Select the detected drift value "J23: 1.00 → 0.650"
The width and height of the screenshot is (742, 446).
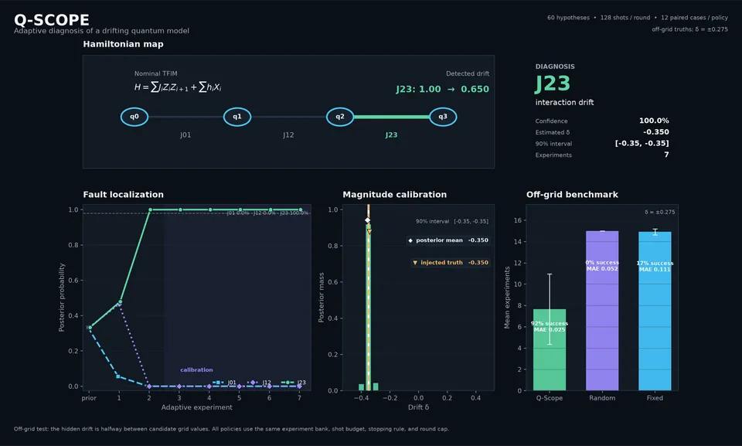coord(442,89)
